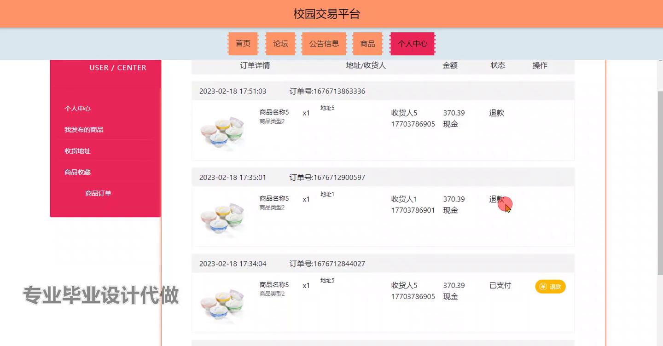Click 商品名称5 in order 1676713863336
Viewport: 663px width, 346px height.
click(274, 112)
